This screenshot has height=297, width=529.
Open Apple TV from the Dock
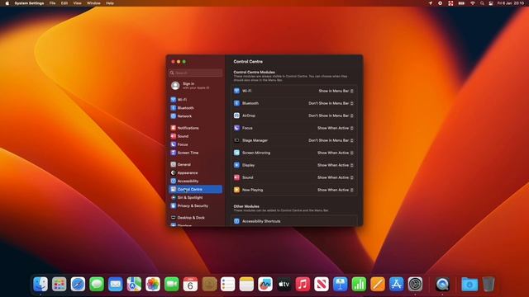[x=284, y=284]
